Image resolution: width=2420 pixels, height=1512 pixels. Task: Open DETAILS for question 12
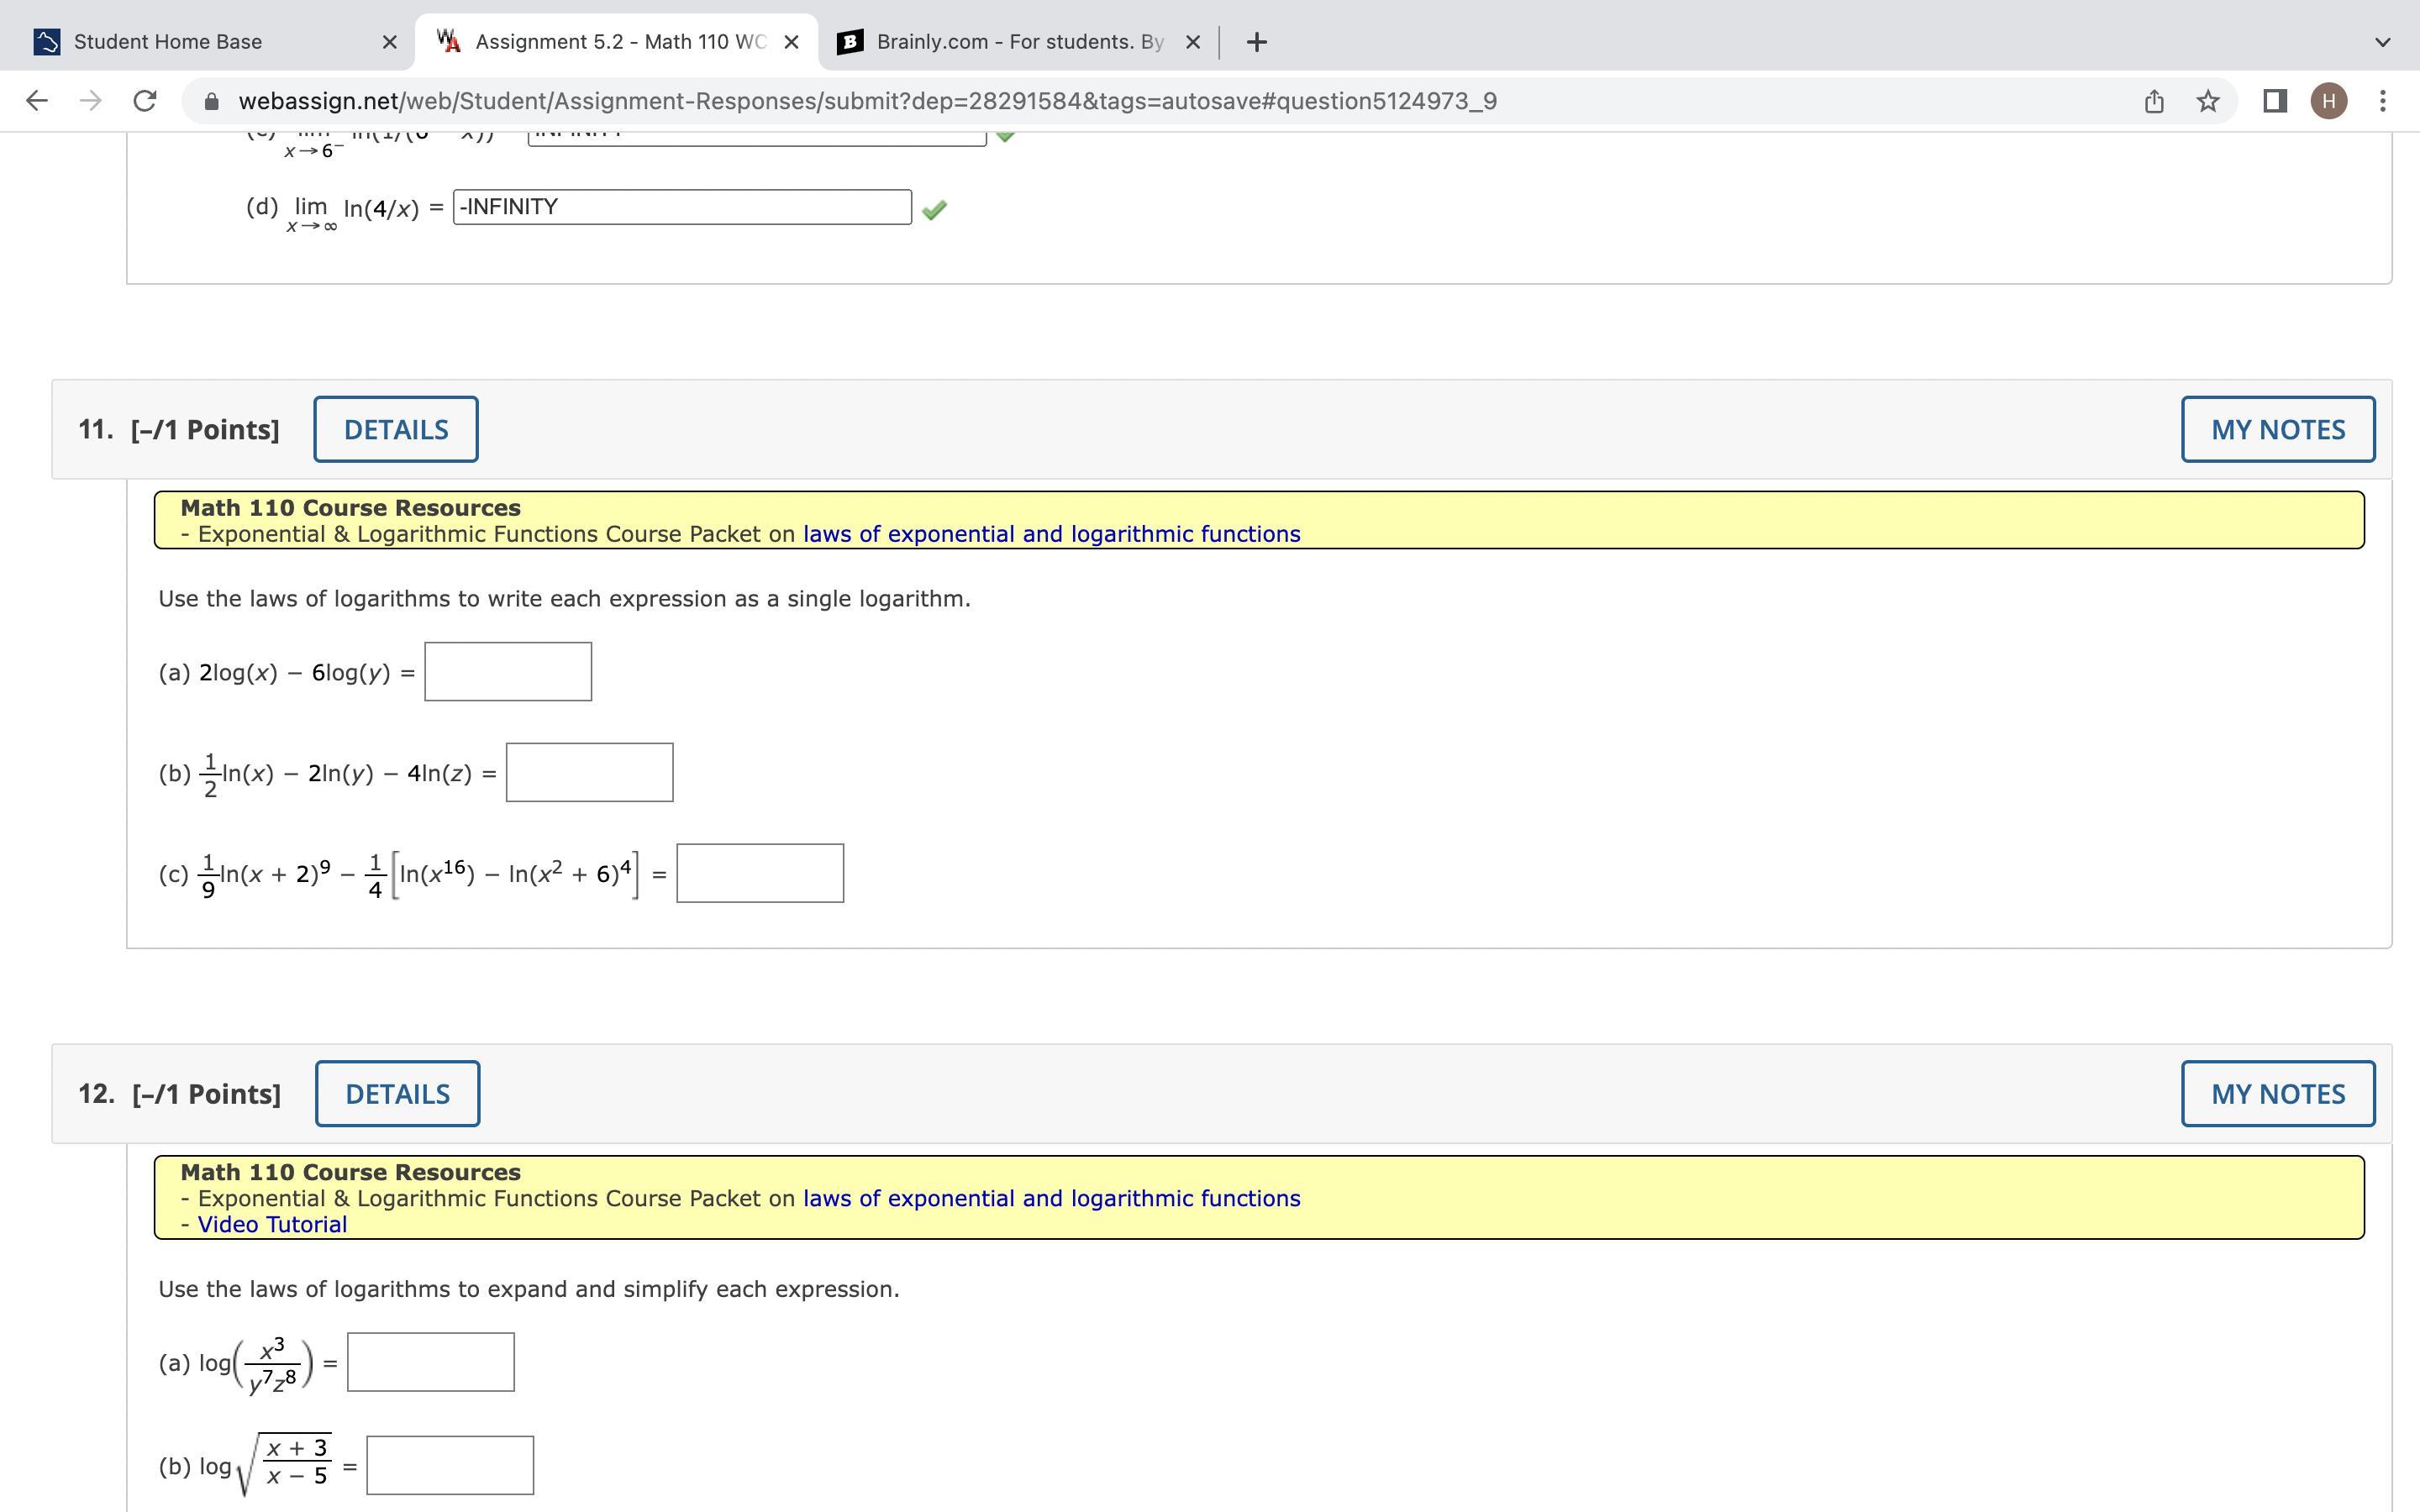coord(397,1094)
